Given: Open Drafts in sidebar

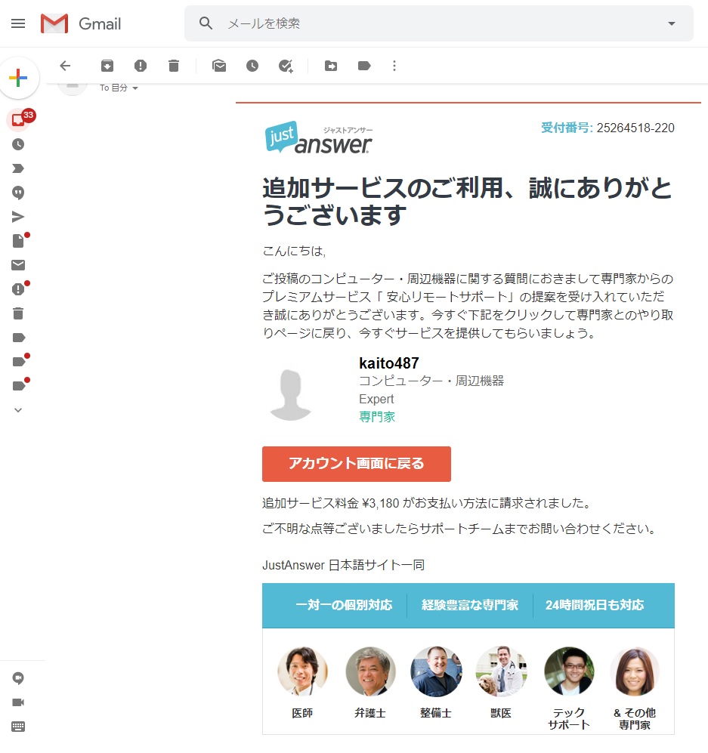Looking at the screenshot, I should point(18,241).
